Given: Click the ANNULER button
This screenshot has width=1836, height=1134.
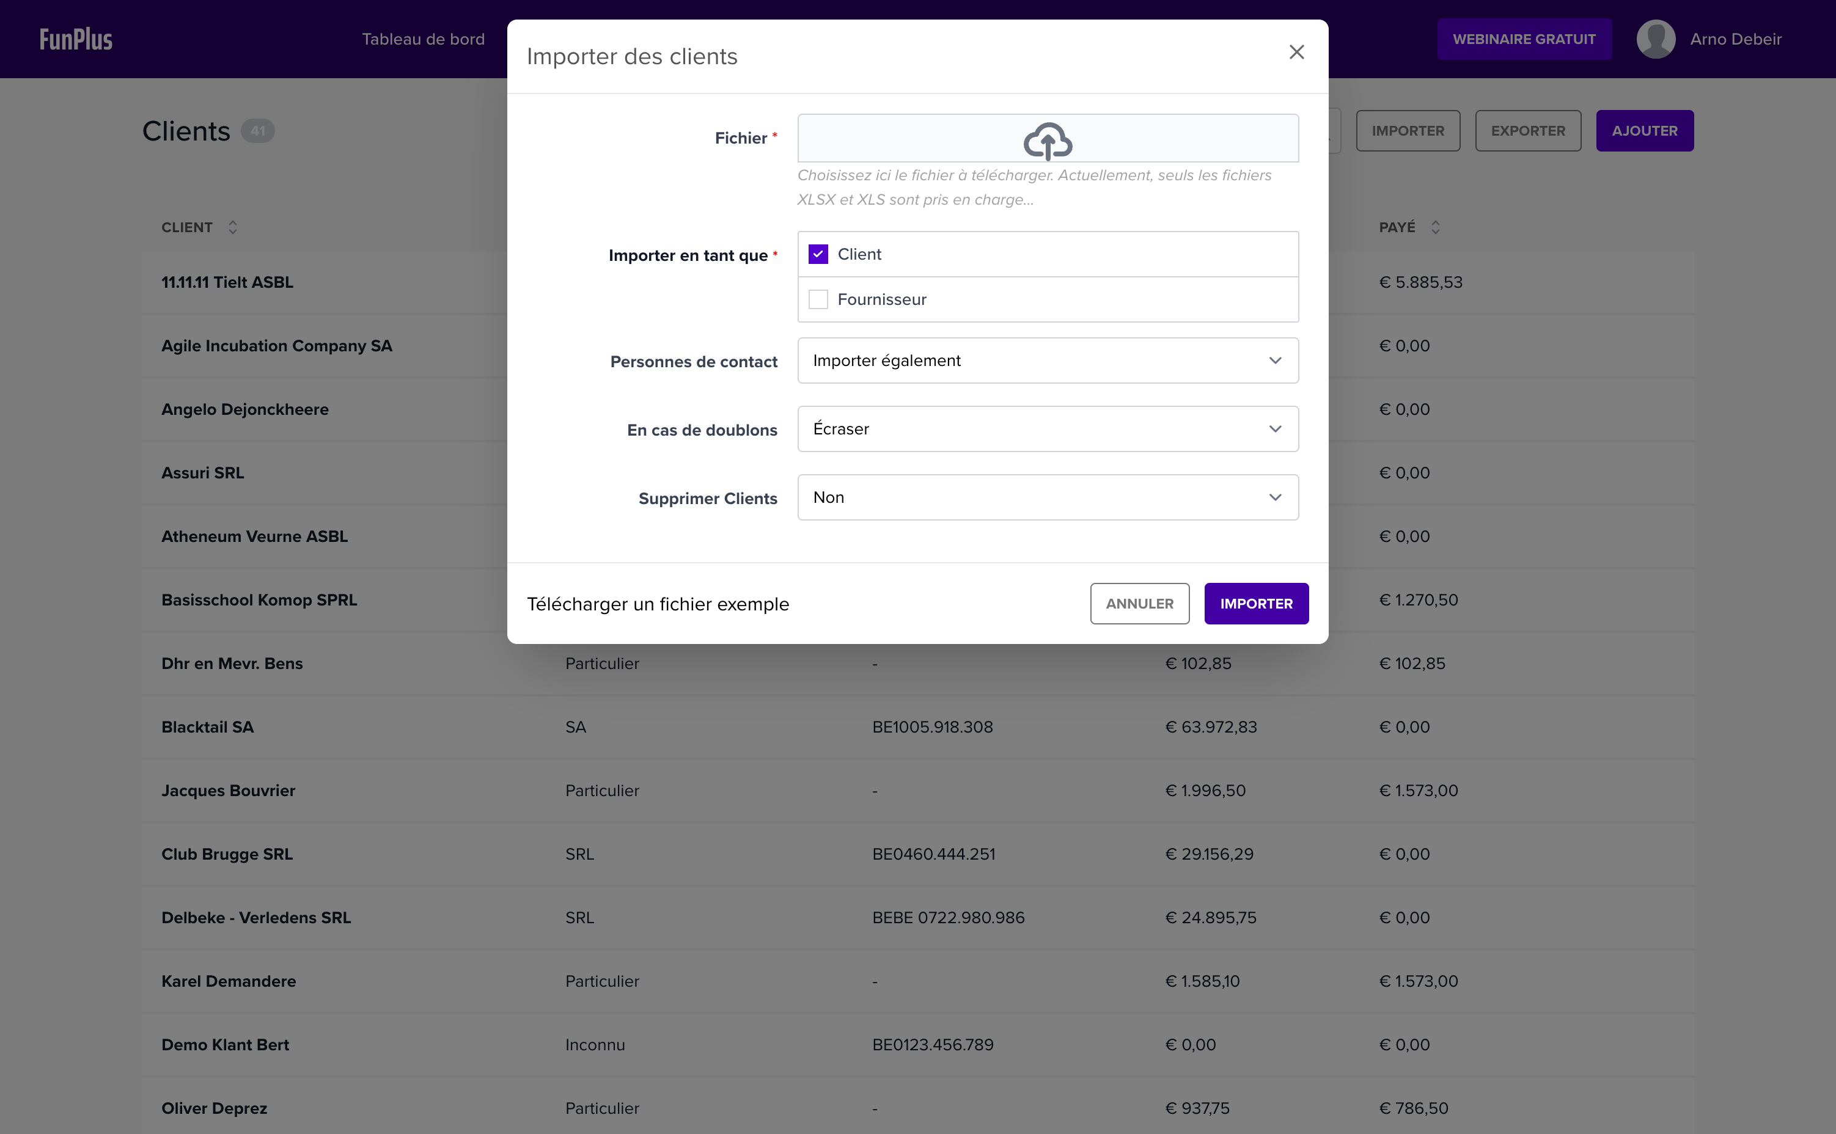Looking at the screenshot, I should [x=1139, y=604].
